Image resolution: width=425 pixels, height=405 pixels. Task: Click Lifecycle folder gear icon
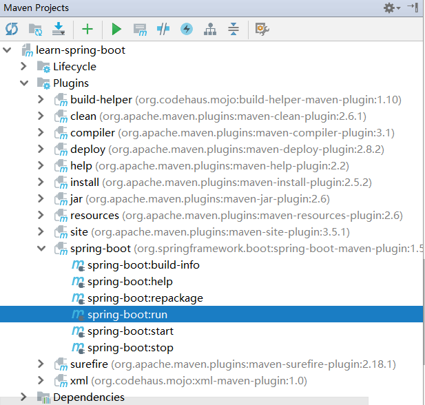click(x=43, y=67)
